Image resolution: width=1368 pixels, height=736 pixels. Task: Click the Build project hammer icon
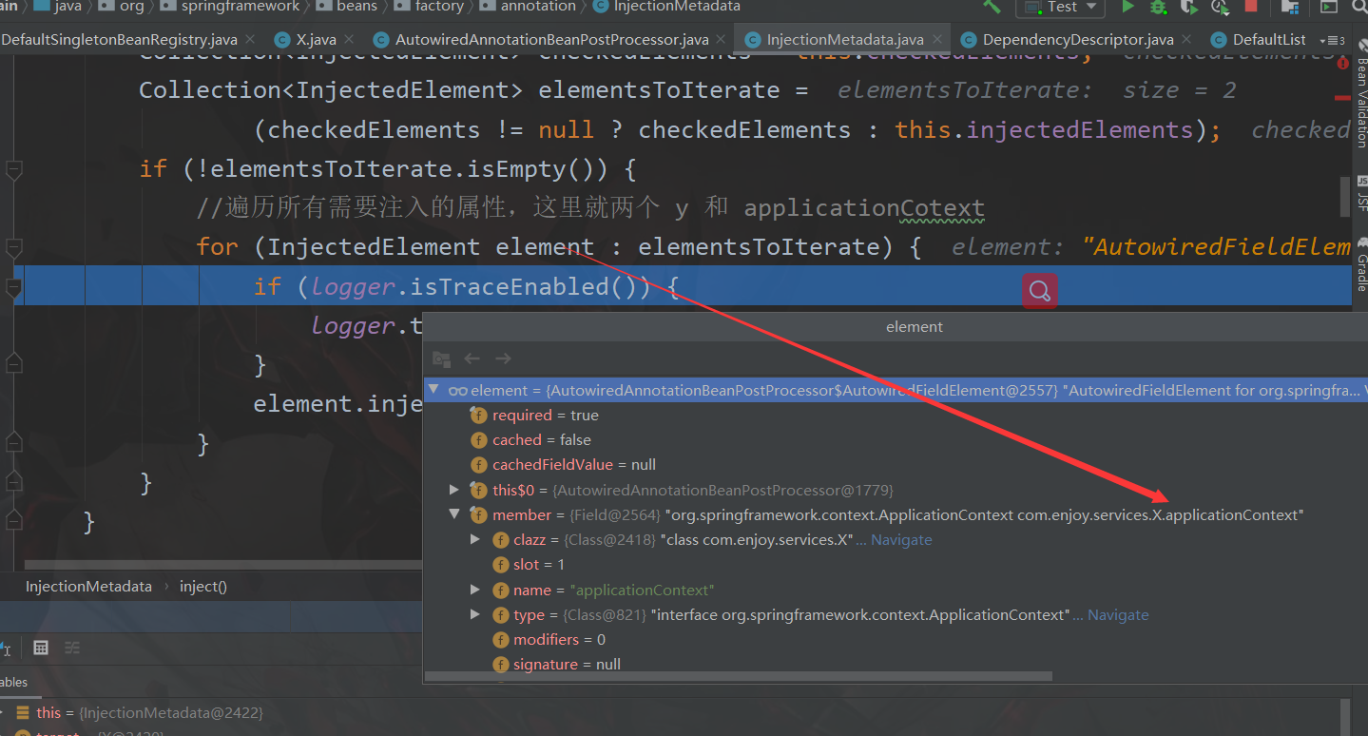pyautogui.click(x=992, y=7)
